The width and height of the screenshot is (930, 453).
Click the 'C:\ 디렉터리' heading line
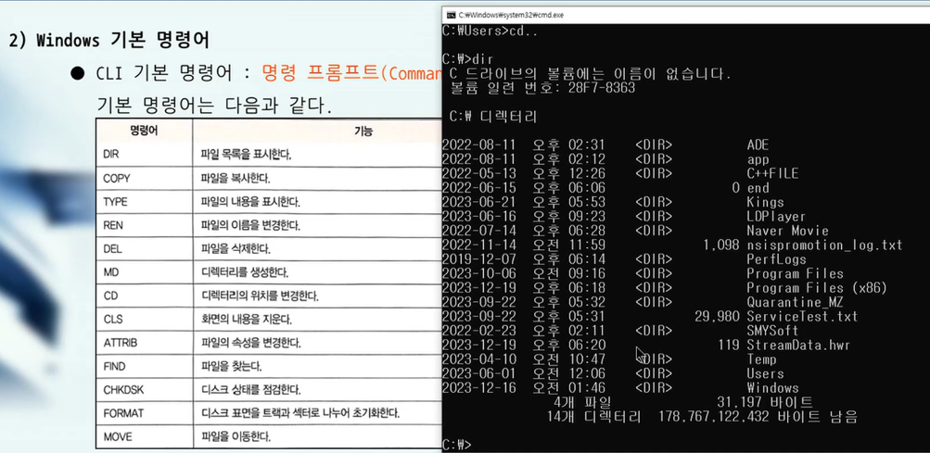point(493,117)
